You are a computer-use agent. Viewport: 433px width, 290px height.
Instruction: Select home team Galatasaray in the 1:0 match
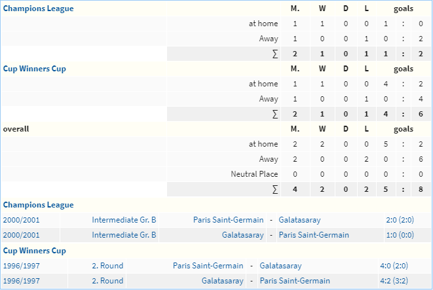(243, 235)
